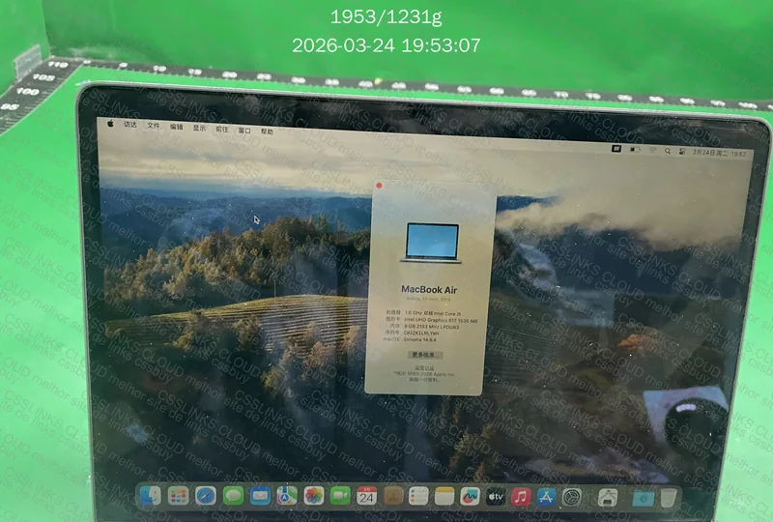Click the input method icon in menu bar
Screen dimensions: 773x522
(x=616, y=149)
